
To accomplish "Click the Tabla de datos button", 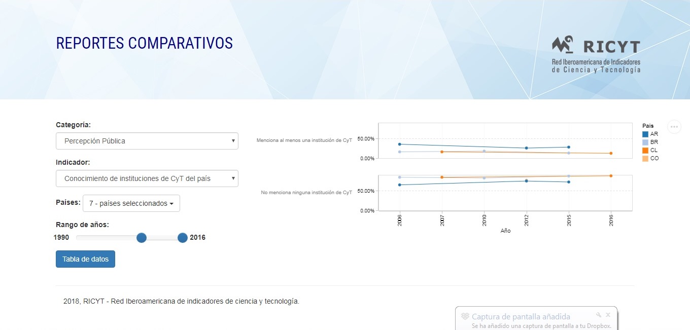I will coord(85,259).
